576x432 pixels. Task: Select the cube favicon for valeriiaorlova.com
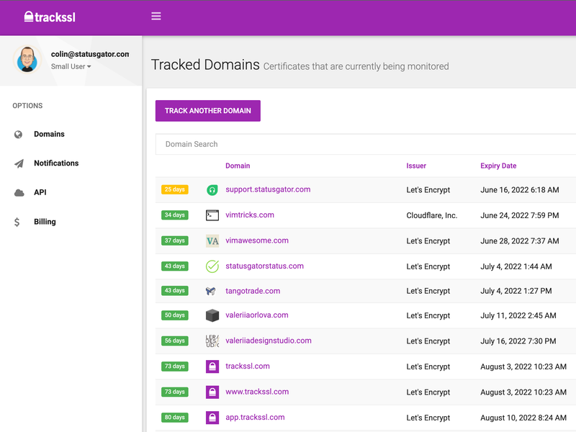[x=212, y=315]
